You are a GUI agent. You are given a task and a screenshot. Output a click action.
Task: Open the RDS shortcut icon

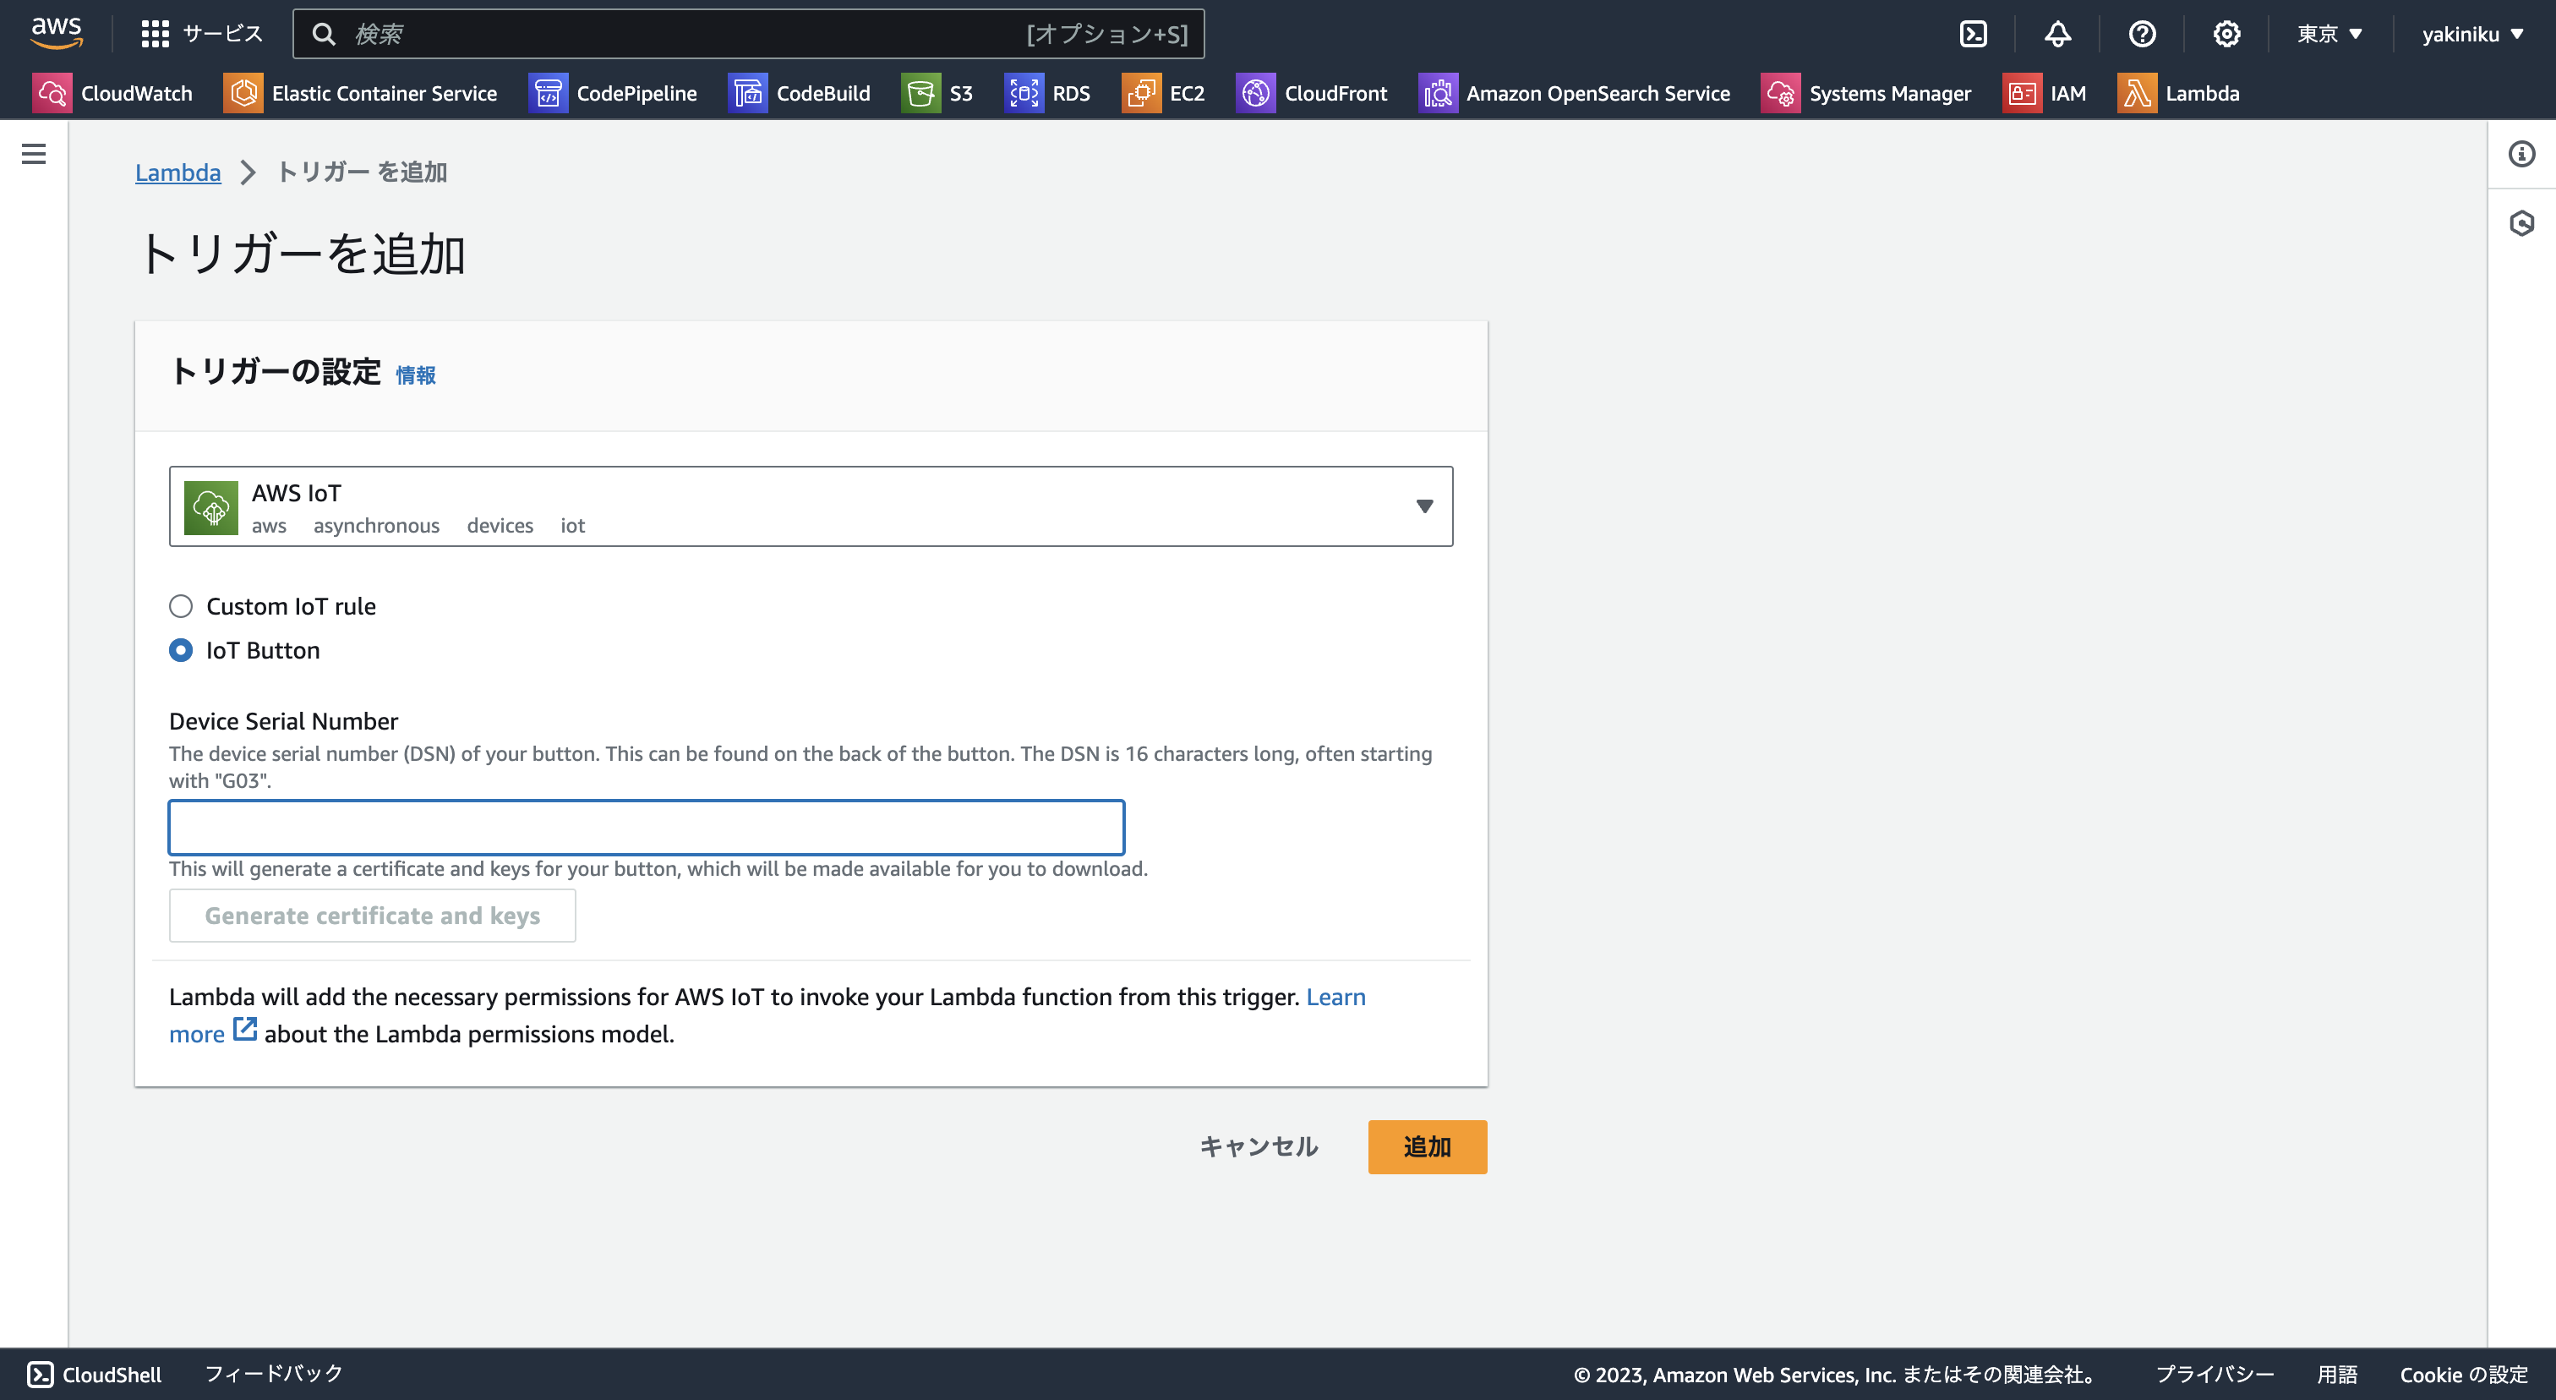pos(1024,93)
